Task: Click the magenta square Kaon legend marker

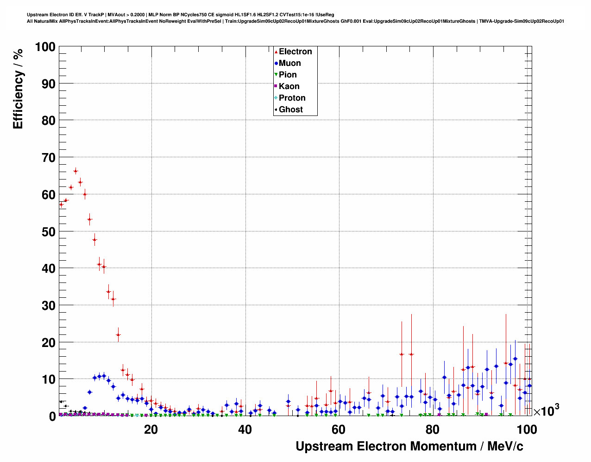Action: (276, 86)
